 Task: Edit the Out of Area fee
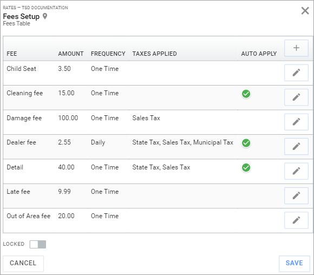coord(296,220)
